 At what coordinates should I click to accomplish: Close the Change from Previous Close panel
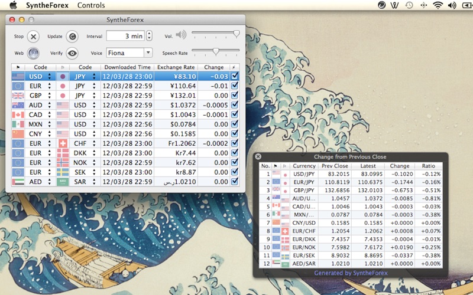coord(258,156)
